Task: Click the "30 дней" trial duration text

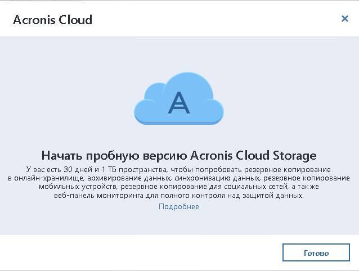Action: pos(78,169)
